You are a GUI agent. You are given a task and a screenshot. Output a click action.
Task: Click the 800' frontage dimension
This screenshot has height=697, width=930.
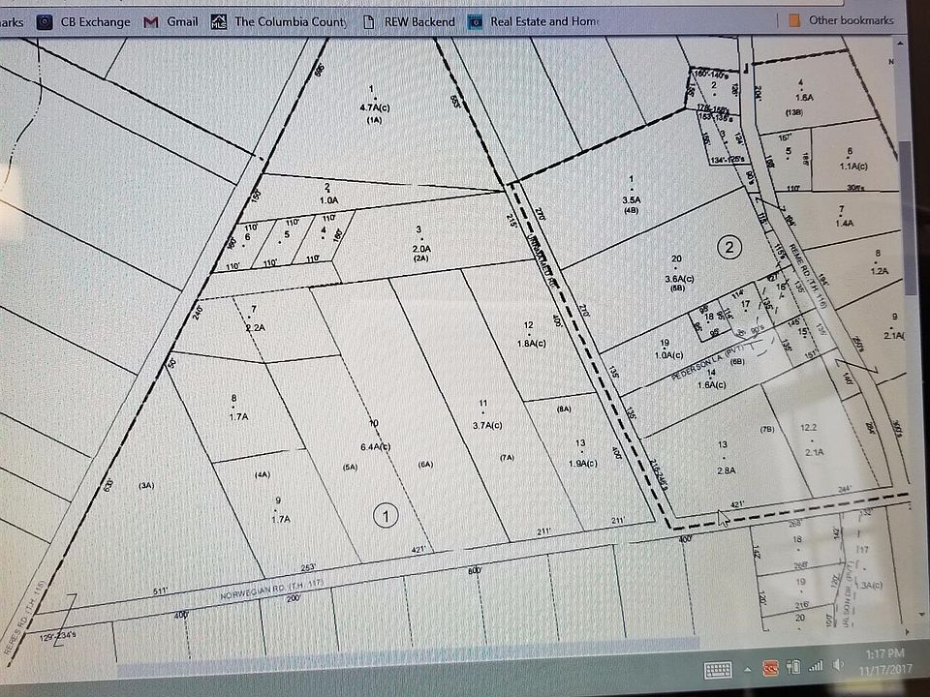[x=475, y=571]
